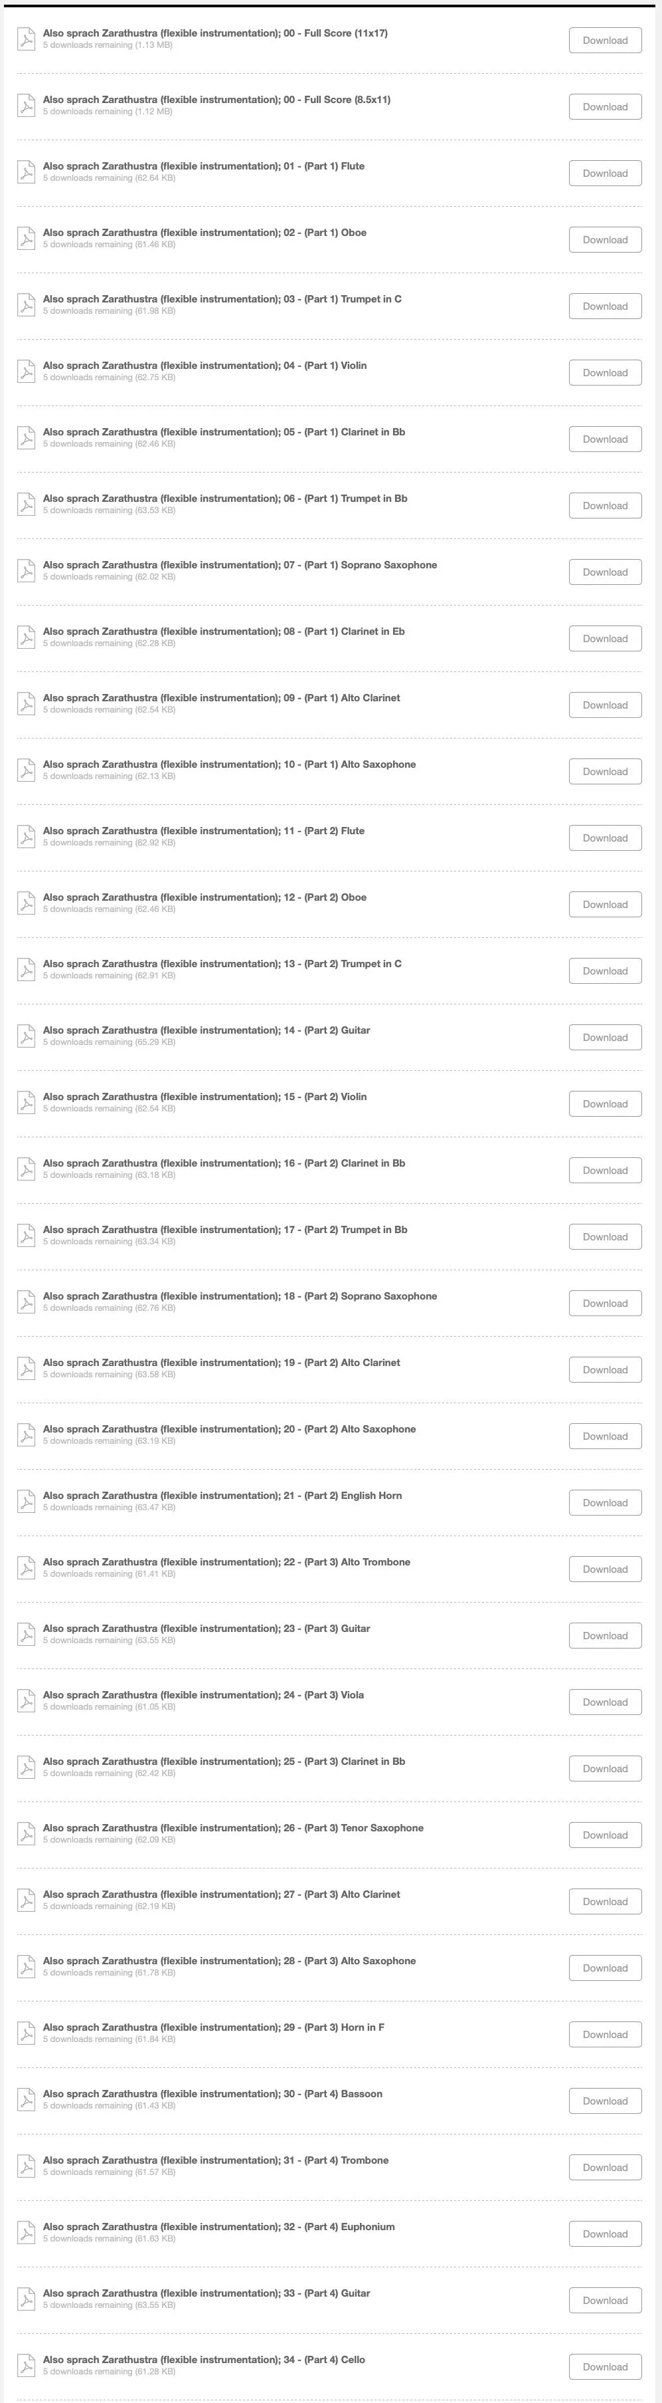Open the (Part 4) Trombone file title
This screenshot has height=2403, width=662.
(215, 2160)
